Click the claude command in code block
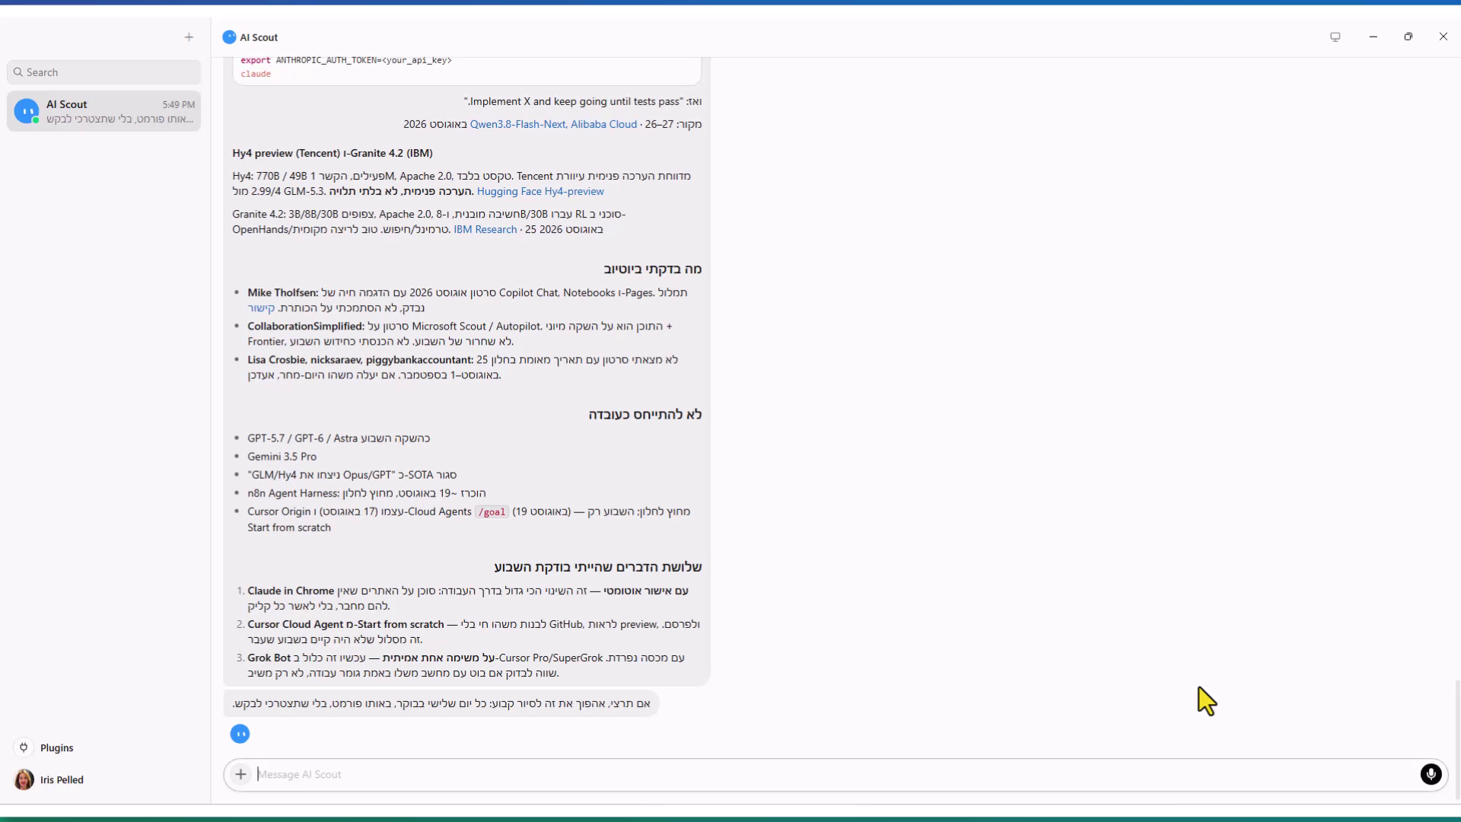 pyautogui.click(x=256, y=74)
